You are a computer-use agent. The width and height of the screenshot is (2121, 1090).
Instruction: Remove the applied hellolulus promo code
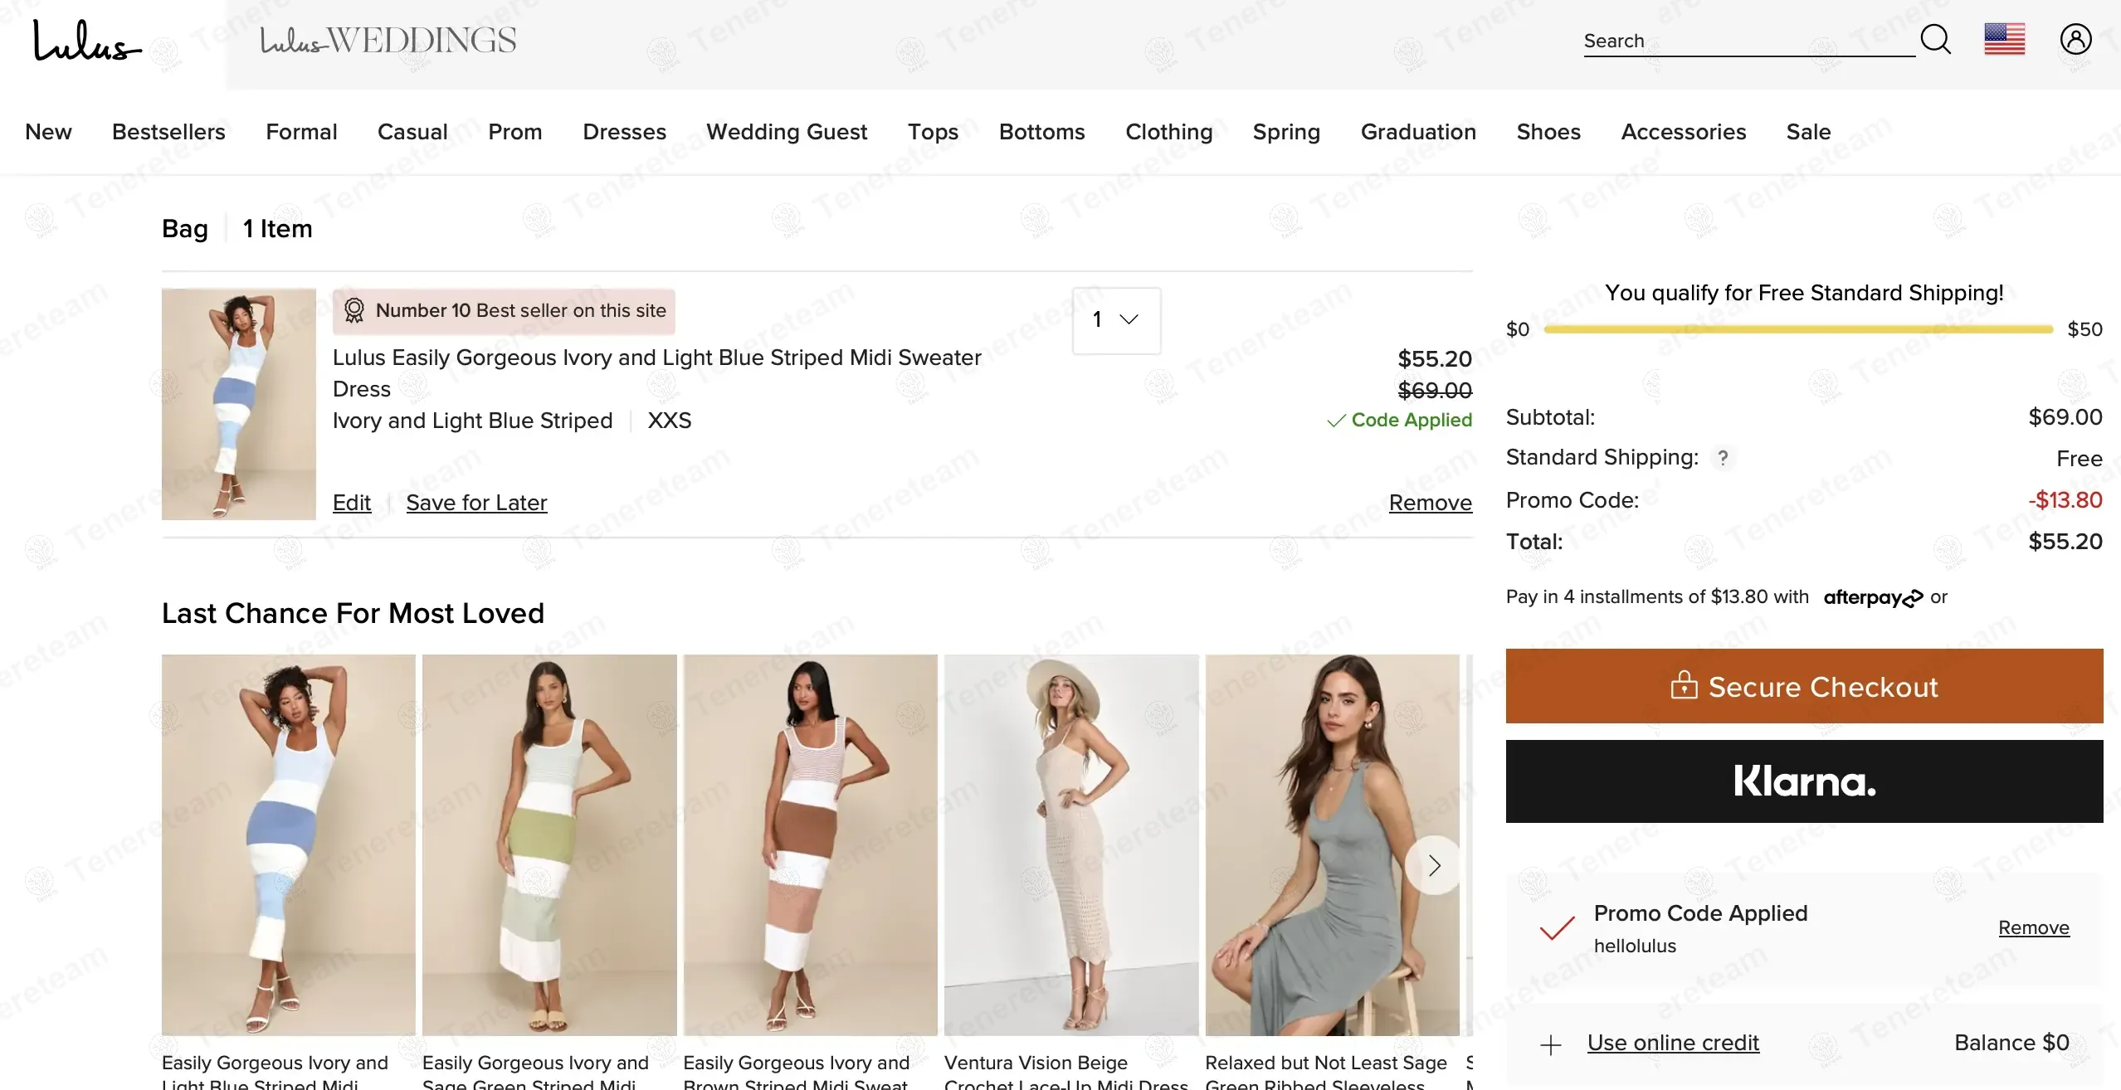click(2033, 927)
